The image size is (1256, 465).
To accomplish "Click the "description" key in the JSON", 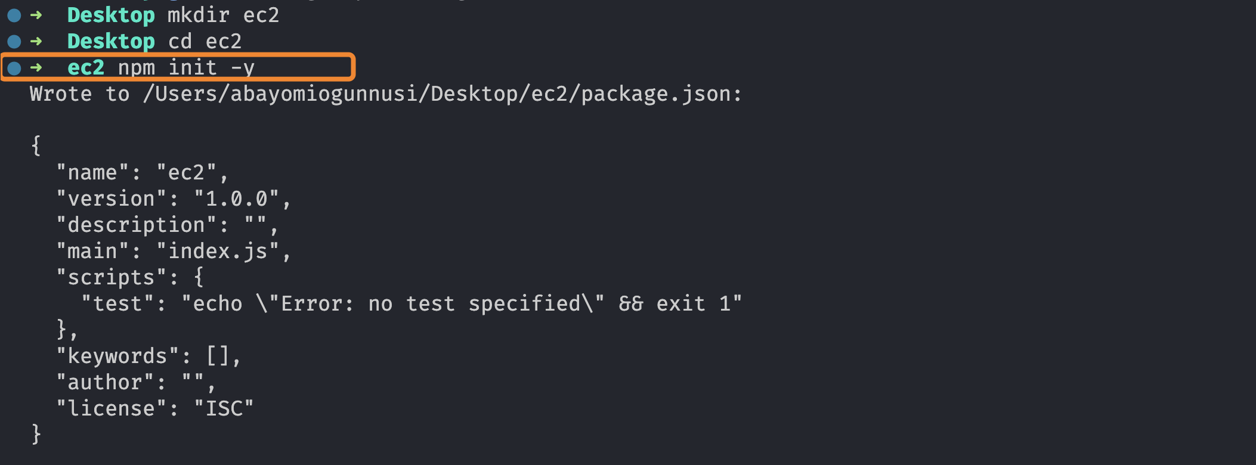I will pos(136,225).
